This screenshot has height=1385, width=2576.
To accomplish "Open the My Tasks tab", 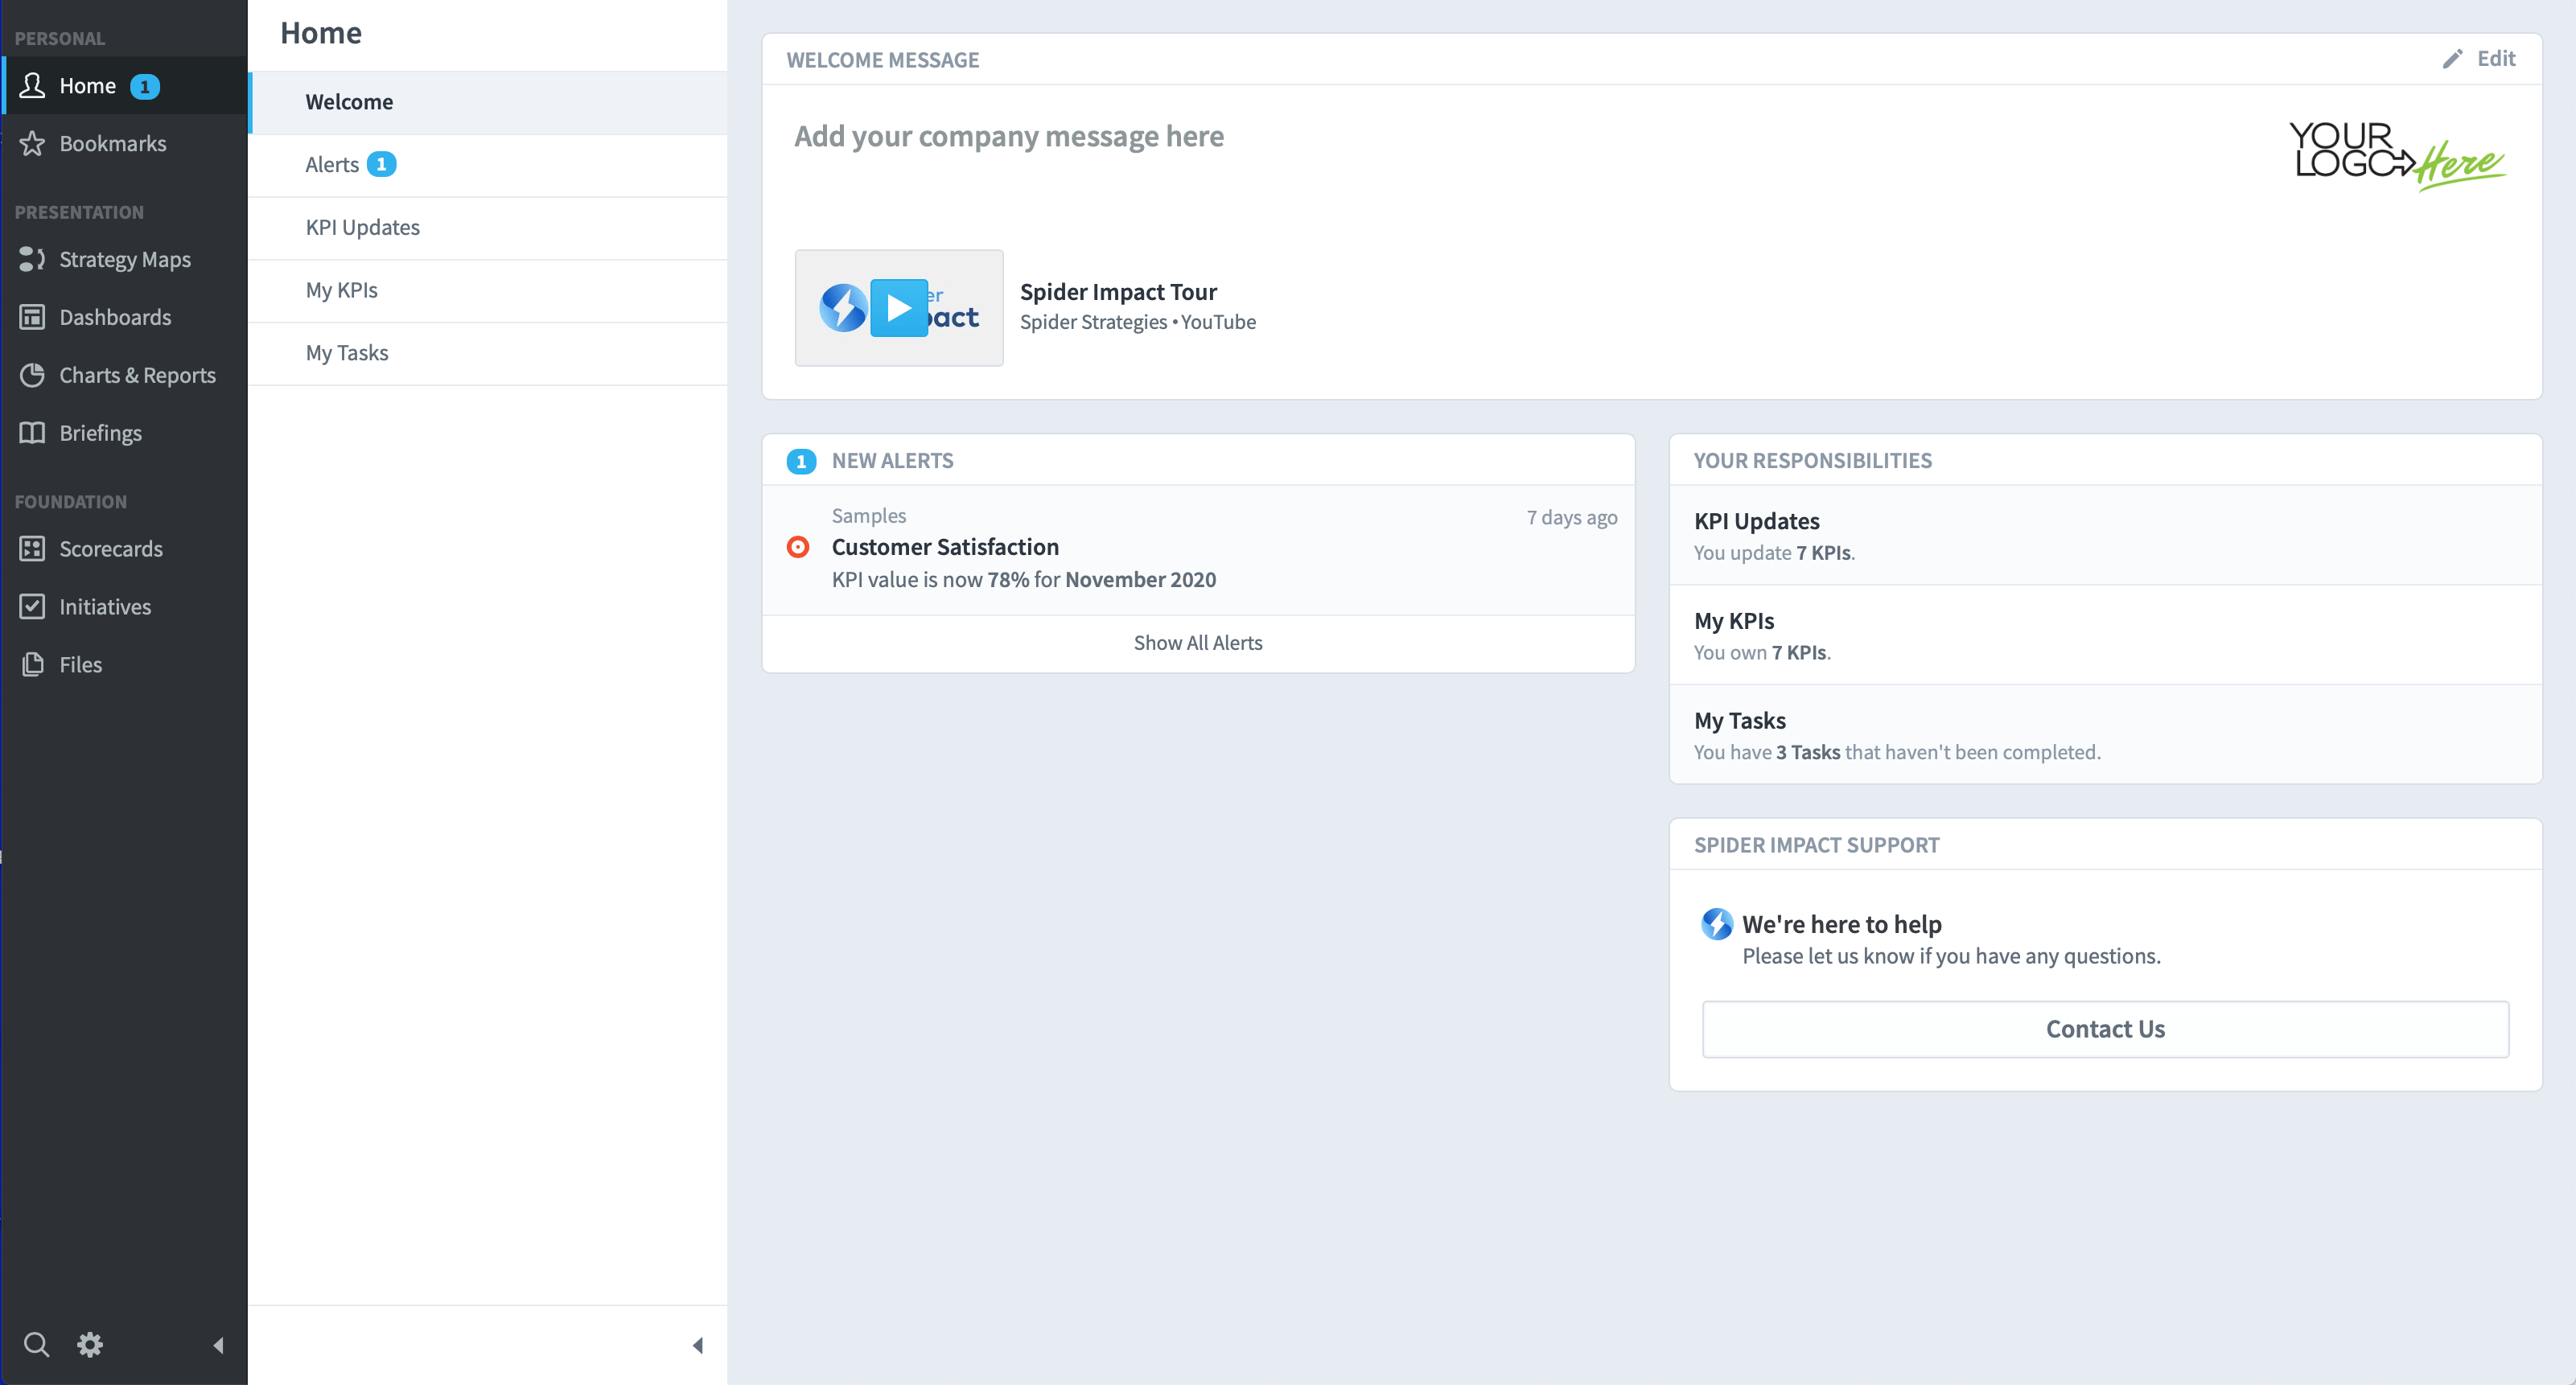I will pyautogui.click(x=347, y=353).
